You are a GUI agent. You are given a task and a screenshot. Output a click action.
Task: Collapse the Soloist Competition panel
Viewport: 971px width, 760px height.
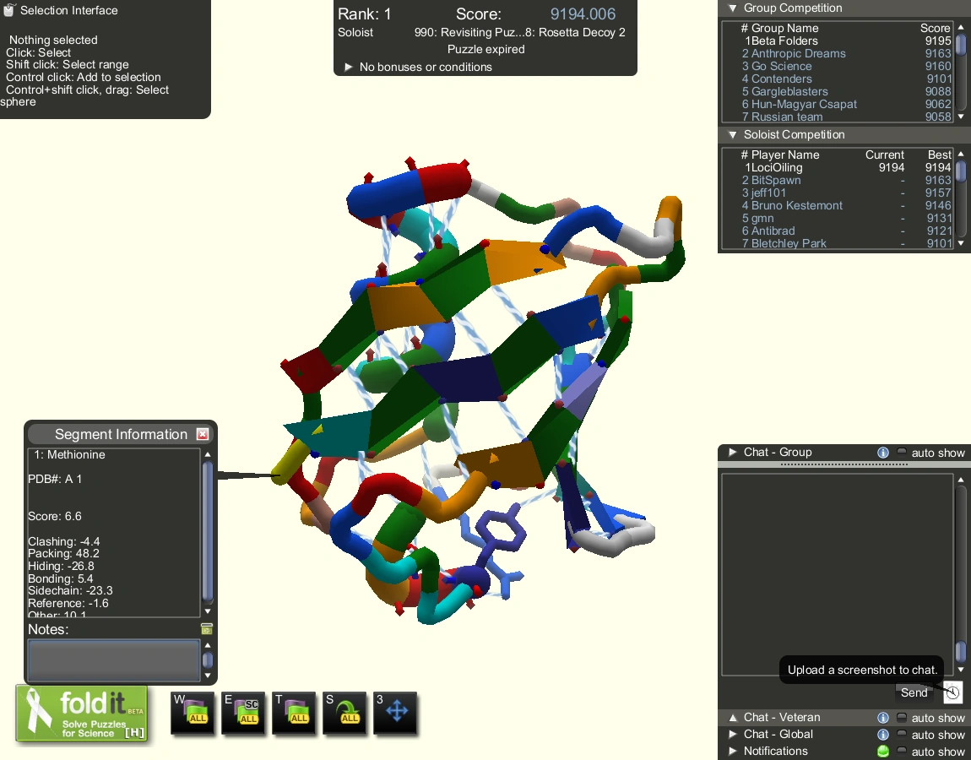(731, 134)
